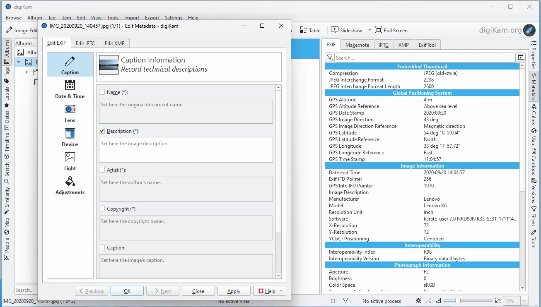The height and width of the screenshot is (307, 541).
Task: Enable the Caption checkbox
Action: (x=102, y=248)
